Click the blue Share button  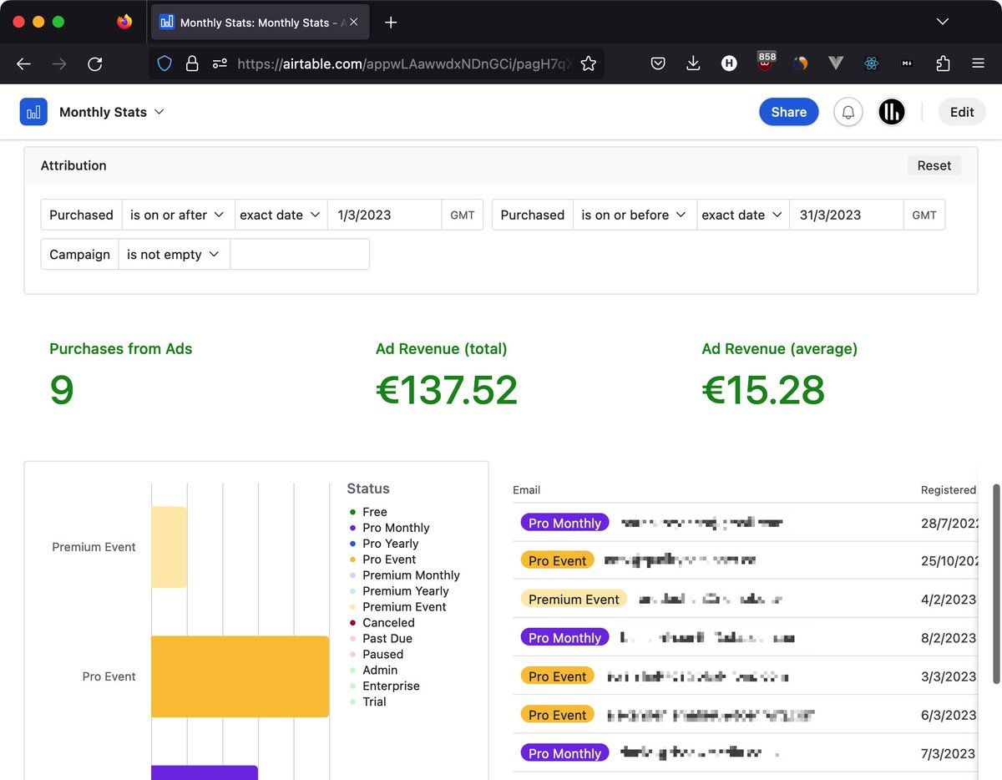tap(788, 112)
